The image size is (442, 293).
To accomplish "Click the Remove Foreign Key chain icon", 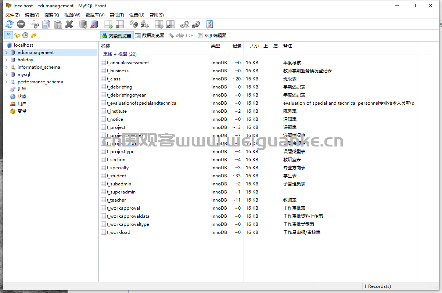I will click(195, 24).
